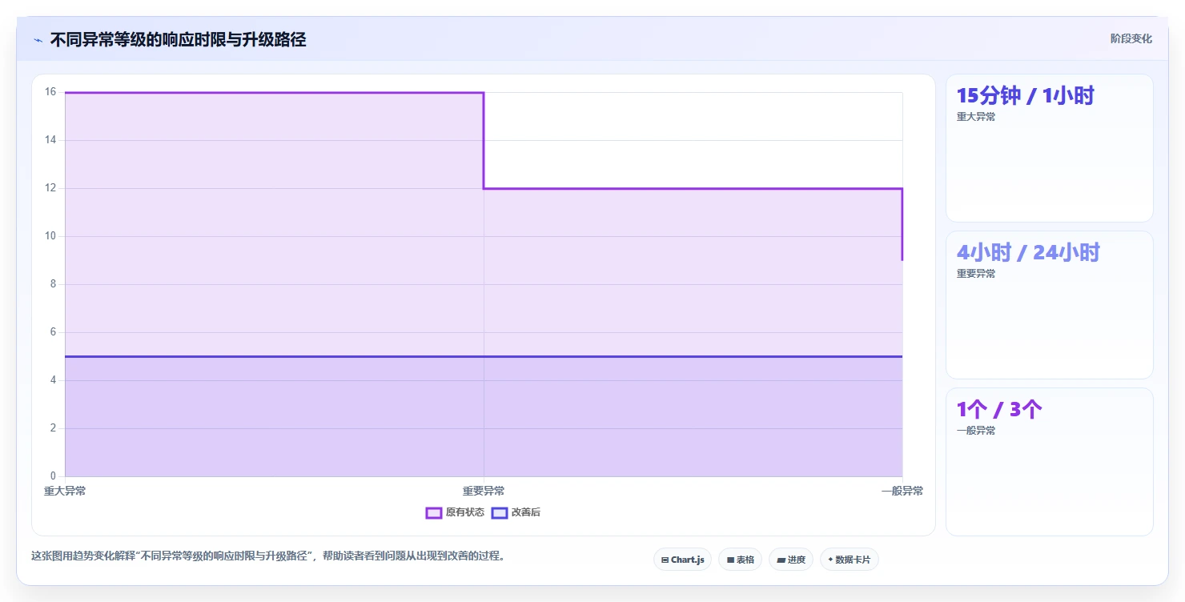Image resolution: width=1185 pixels, height=602 pixels.
Task: Select the 进度 tag chip
Action: 791,560
